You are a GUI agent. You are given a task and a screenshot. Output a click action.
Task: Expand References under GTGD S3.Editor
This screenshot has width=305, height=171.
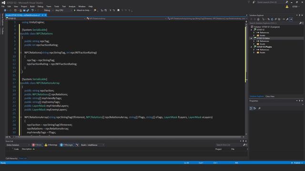[254, 41]
